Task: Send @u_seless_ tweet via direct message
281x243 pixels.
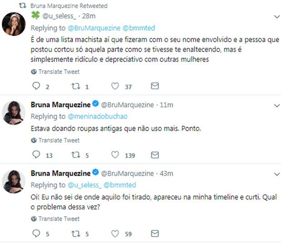Action: tap(155, 86)
